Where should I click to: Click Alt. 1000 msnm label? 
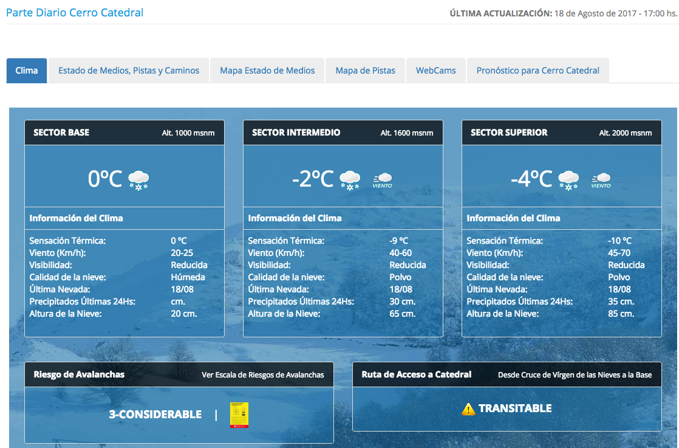pyautogui.click(x=188, y=133)
